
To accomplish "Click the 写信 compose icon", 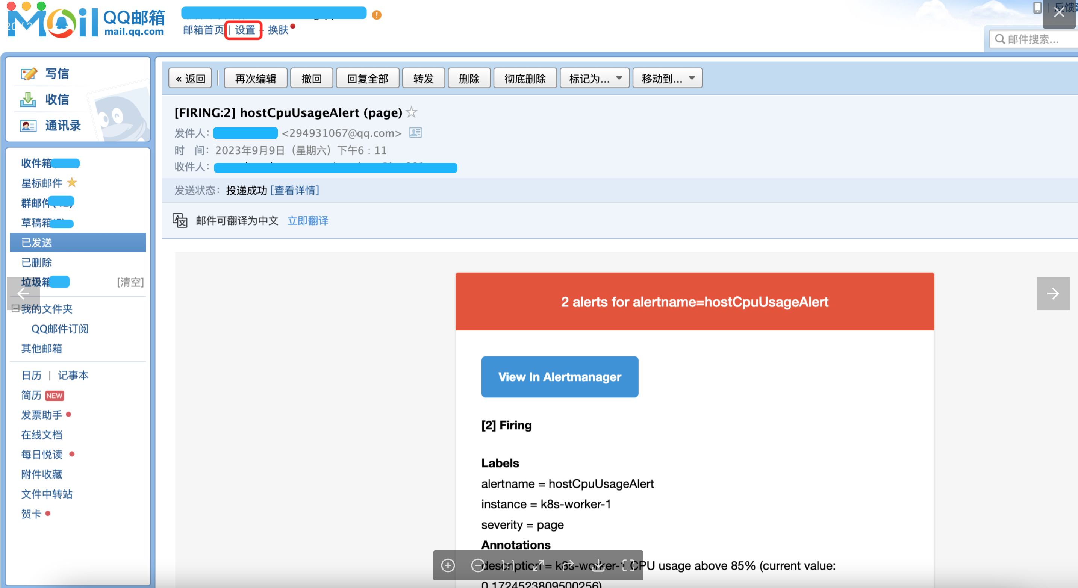I will pyautogui.click(x=29, y=74).
